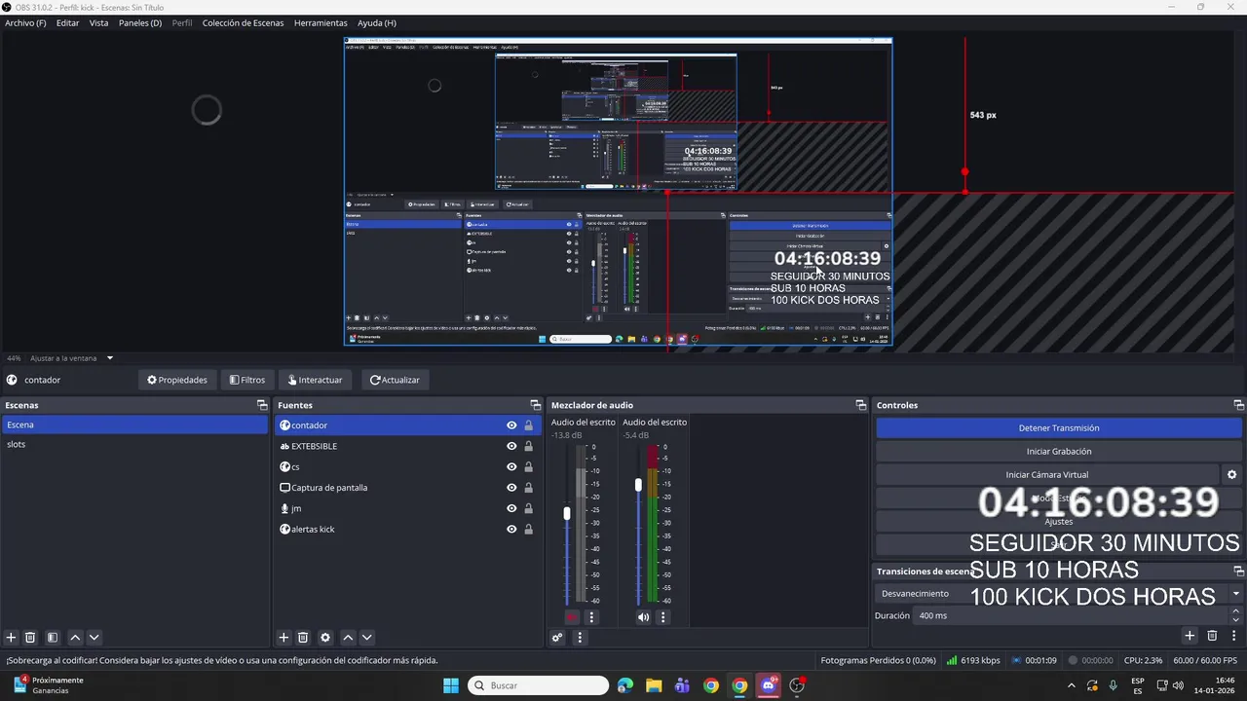Hide the cs source
Screen dimensions: 1247x701
point(511,467)
